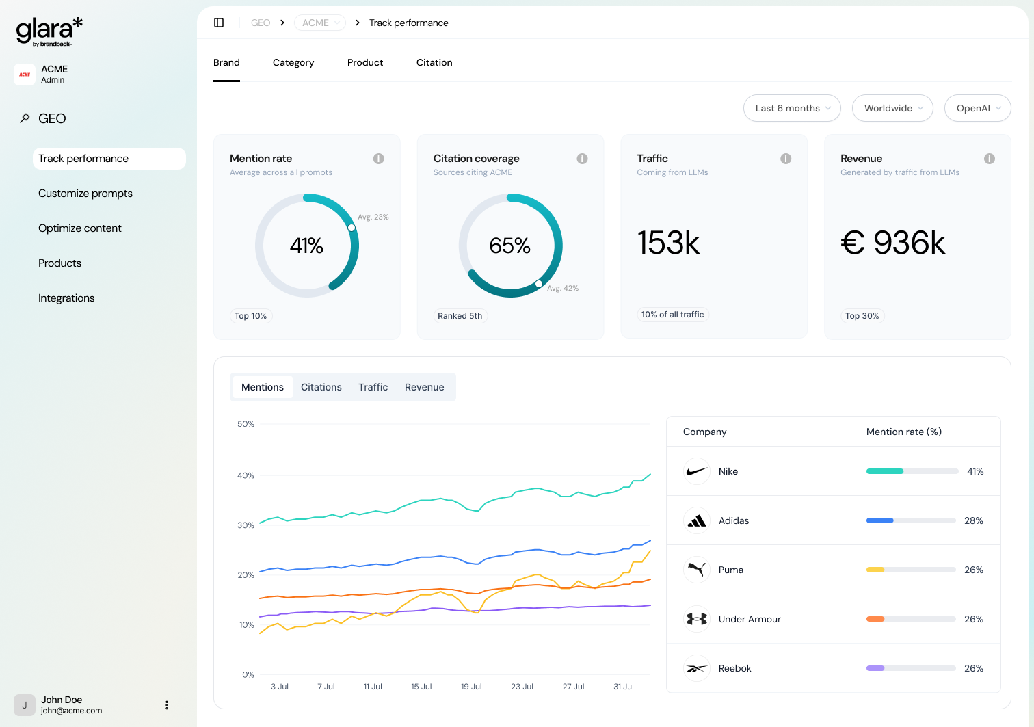This screenshot has height=727, width=1034.
Task: Click the Adidas logo icon
Action: [x=697, y=520]
